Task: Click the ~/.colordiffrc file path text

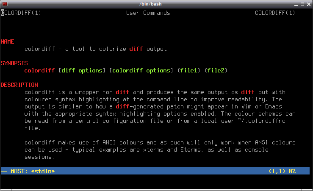Action: pos(261,121)
